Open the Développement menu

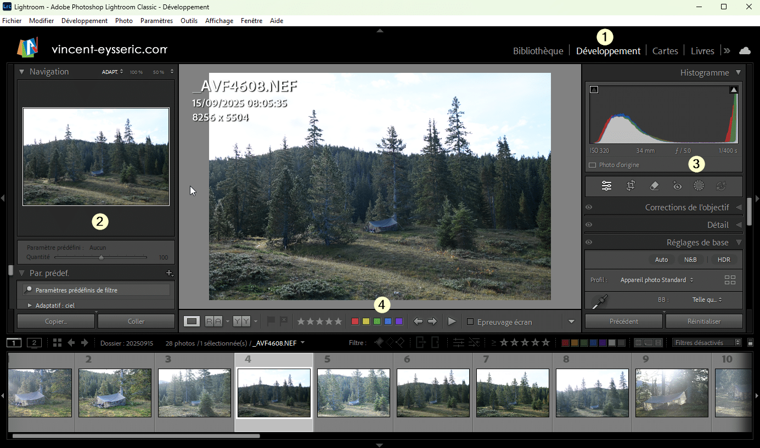(84, 20)
